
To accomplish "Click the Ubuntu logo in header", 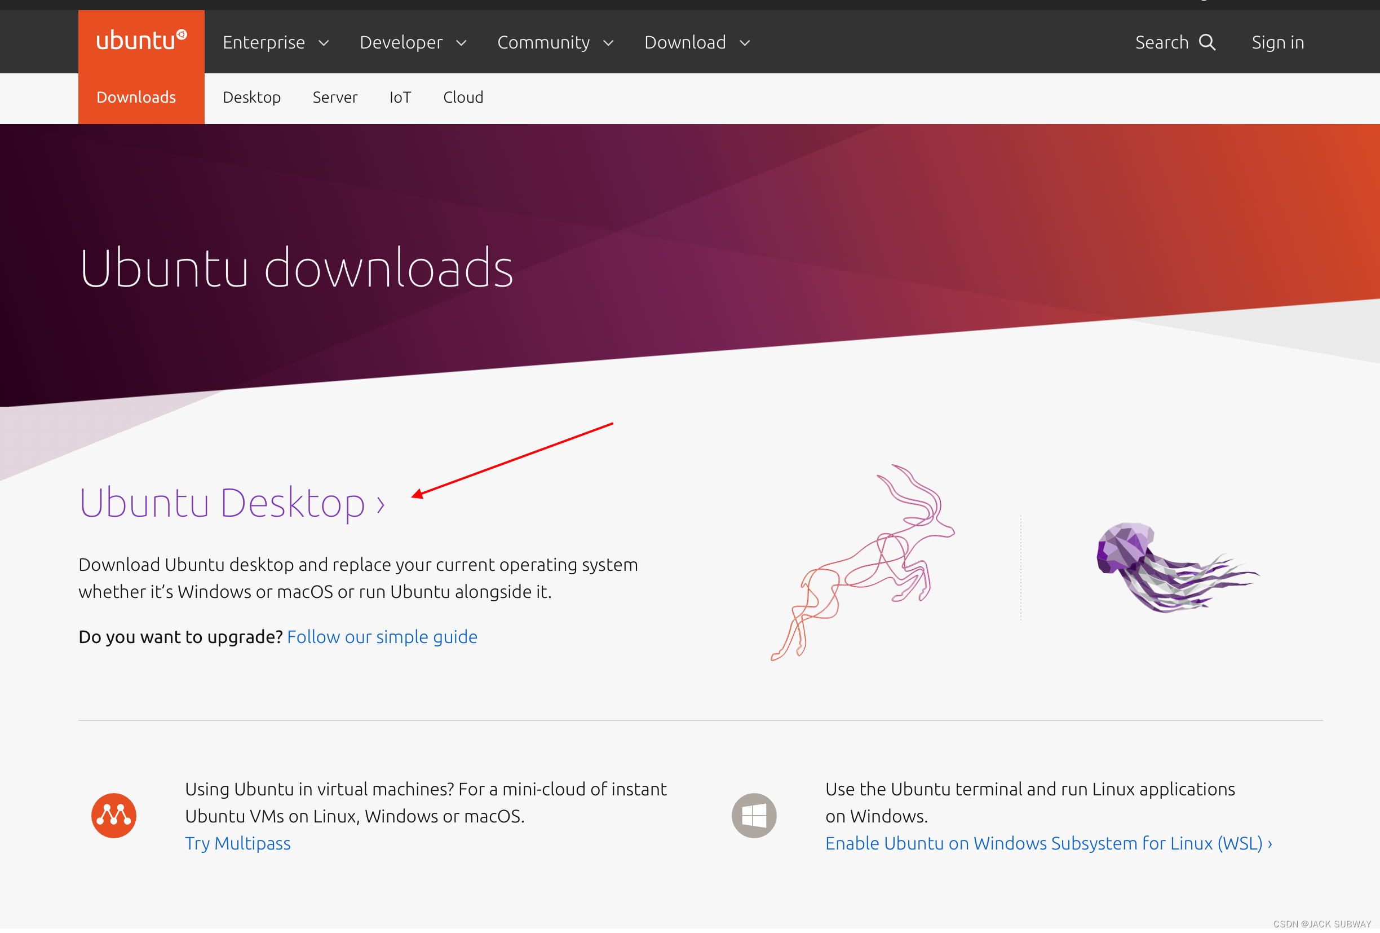I will (141, 41).
